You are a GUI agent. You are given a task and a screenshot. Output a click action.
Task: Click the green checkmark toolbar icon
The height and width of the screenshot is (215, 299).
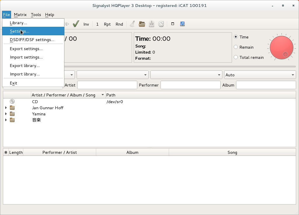(x=76, y=24)
